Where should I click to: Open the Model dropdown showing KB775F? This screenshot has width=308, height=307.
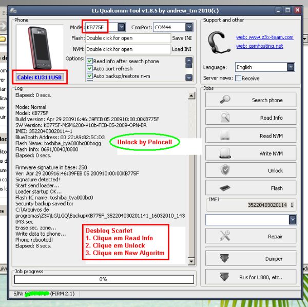coord(121,27)
